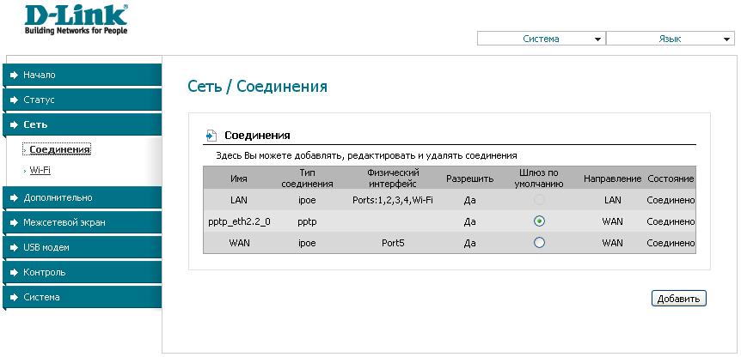Open the LAN connection name
The height and width of the screenshot is (357, 741).
point(239,200)
